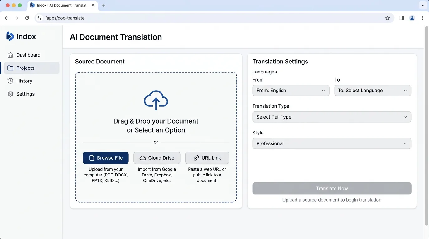
Task: Switch to the Indox AI Document Translation tab
Action: pos(62,5)
